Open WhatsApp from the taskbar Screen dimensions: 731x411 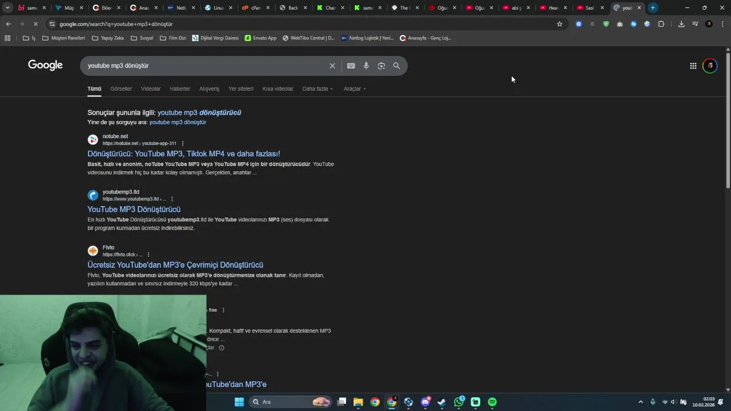459,402
